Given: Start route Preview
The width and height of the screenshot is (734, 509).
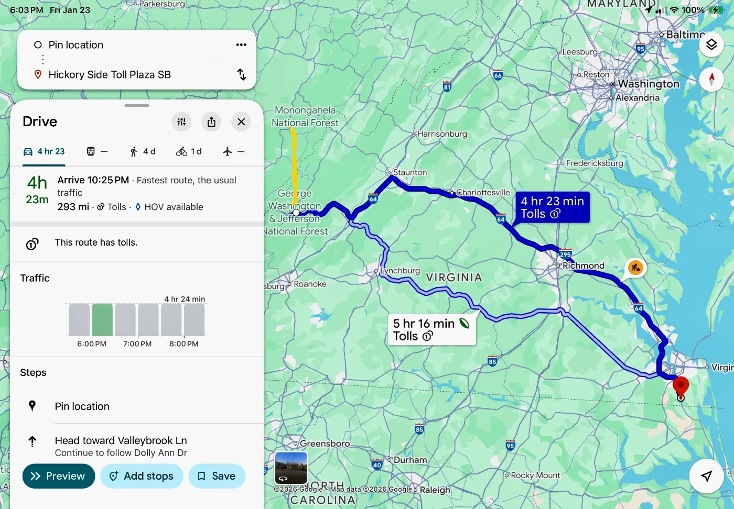Looking at the screenshot, I should 58,476.
